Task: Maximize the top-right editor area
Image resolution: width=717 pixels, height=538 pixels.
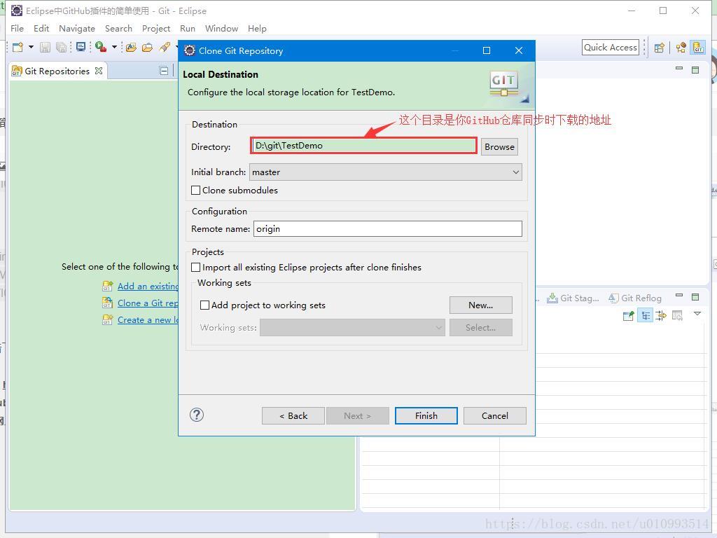Action: click(x=695, y=70)
